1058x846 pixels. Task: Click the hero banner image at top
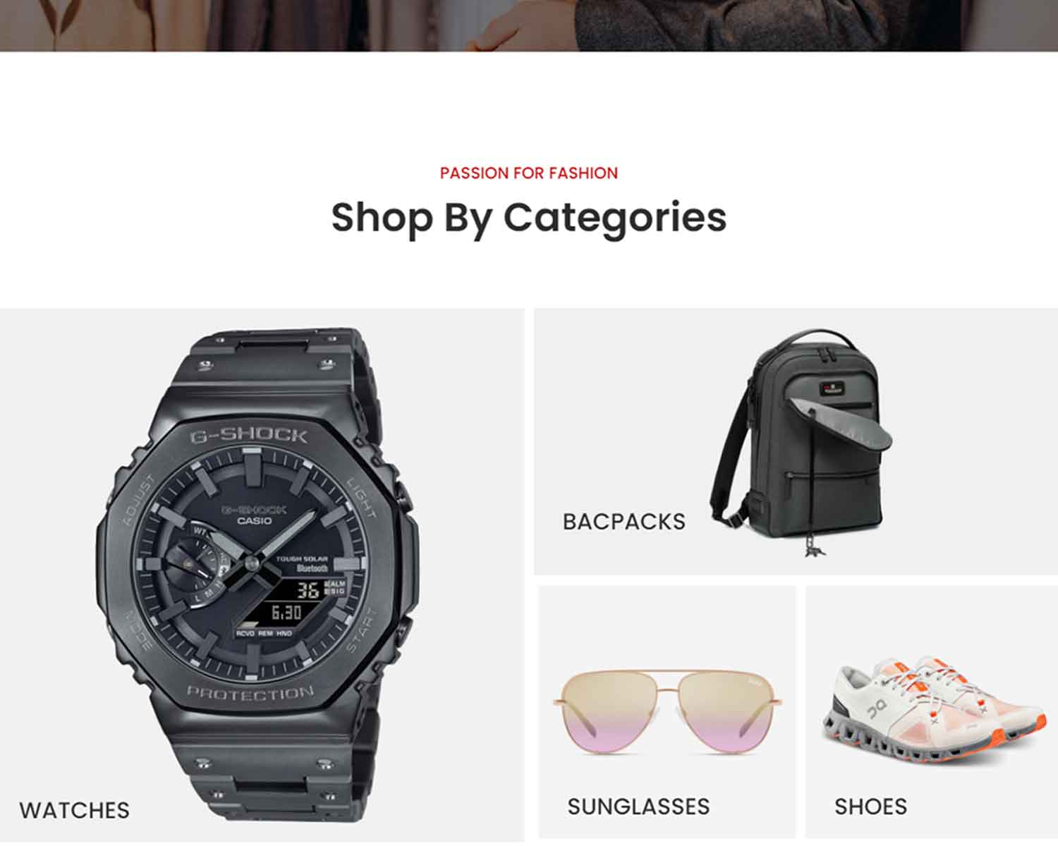[529, 25]
